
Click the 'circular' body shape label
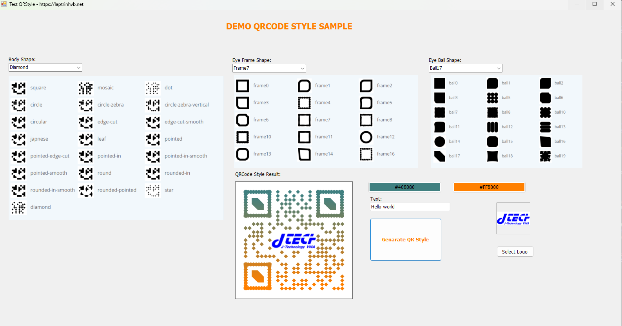pyautogui.click(x=39, y=122)
